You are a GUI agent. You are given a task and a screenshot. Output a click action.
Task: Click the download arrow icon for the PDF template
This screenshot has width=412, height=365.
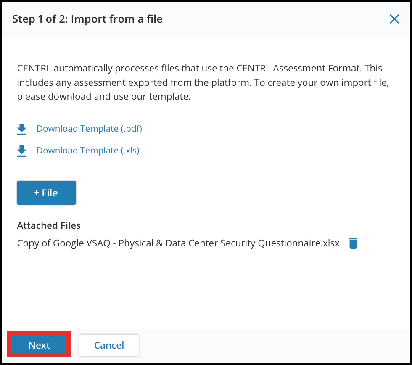21,129
